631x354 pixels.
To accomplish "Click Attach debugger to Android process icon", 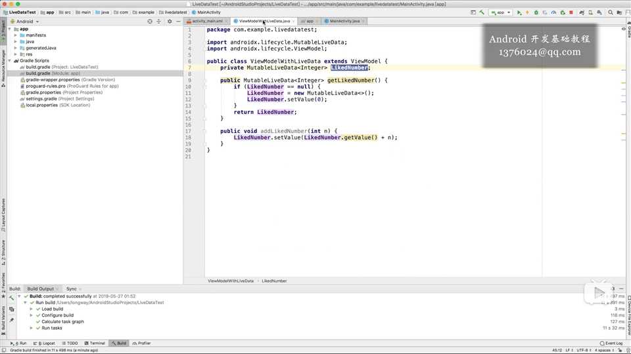I will [563, 12].
